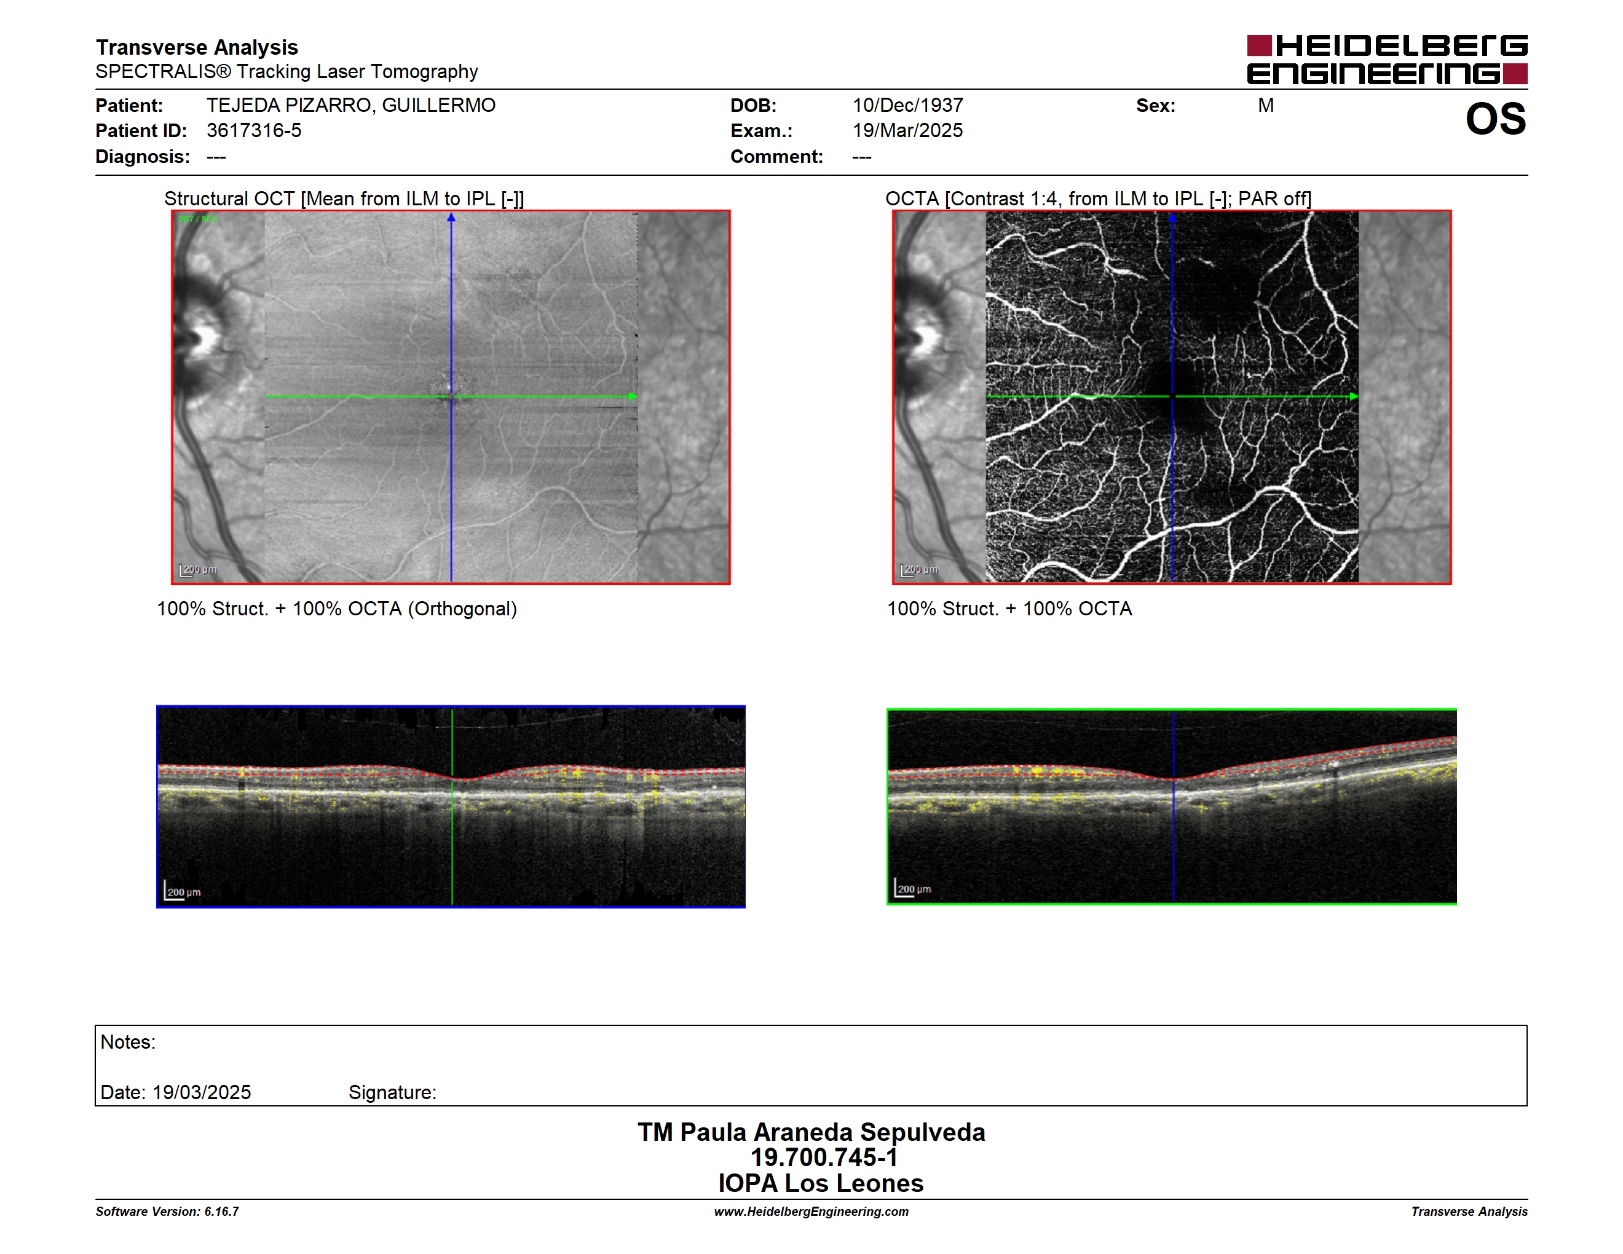Click the large OS eye label
Viewport: 1623px width, 1254px height.
pos(1495,119)
